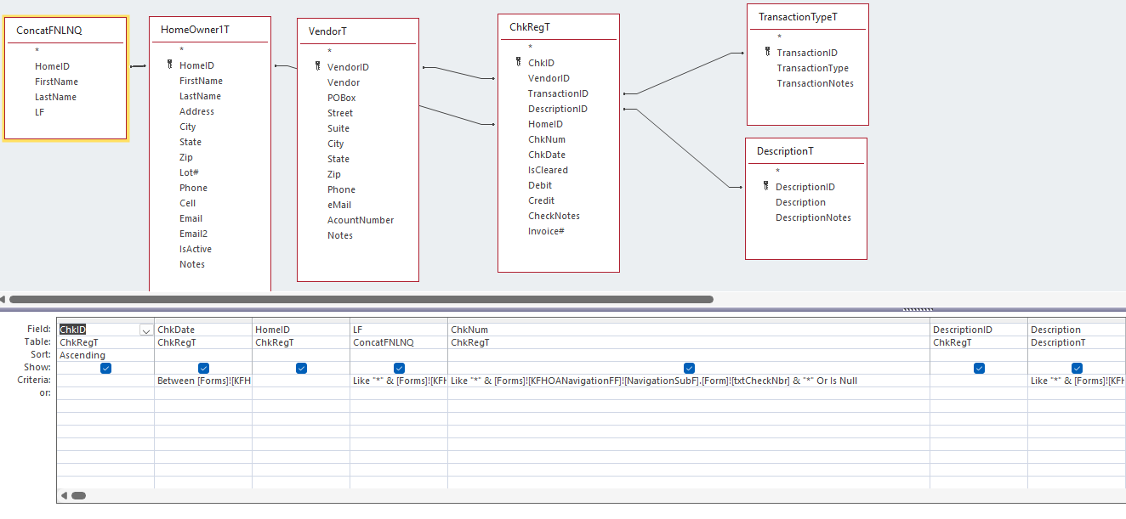The image size is (1126, 519).
Task: Click the left scroll arrow of the design grid
Action: (63, 495)
